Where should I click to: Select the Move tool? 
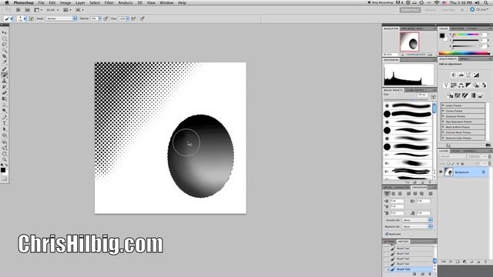pyautogui.click(x=5, y=32)
